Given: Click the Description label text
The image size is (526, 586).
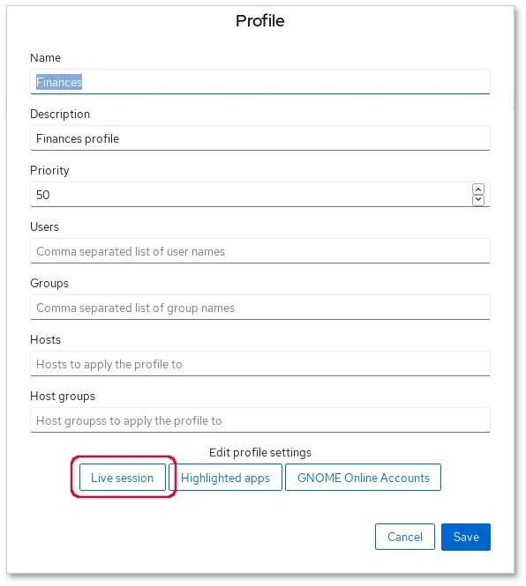Looking at the screenshot, I should coord(60,114).
